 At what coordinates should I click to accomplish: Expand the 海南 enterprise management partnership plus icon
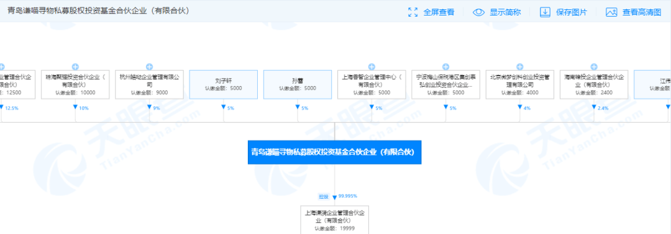pyautogui.click(x=593, y=66)
